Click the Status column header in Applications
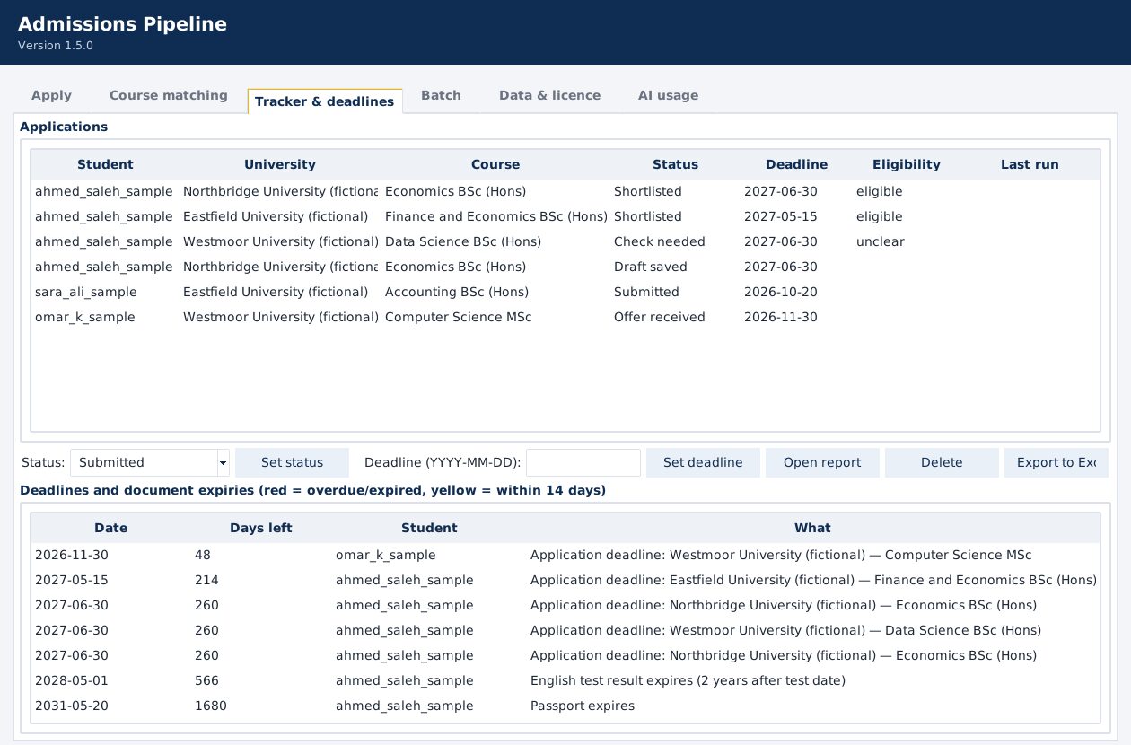Screen dimensions: 1131x745 click(675, 164)
